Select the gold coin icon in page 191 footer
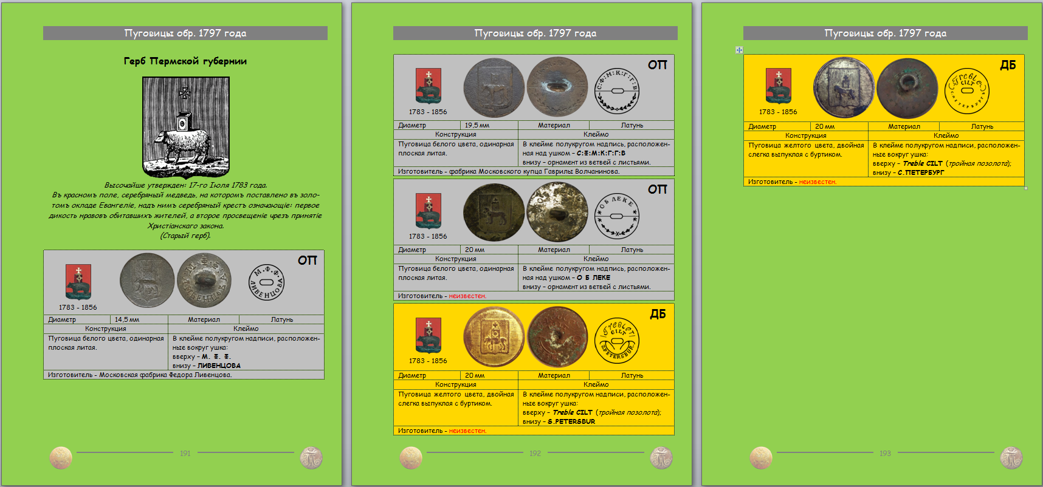This screenshot has width=1043, height=487. (x=61, y=457)
